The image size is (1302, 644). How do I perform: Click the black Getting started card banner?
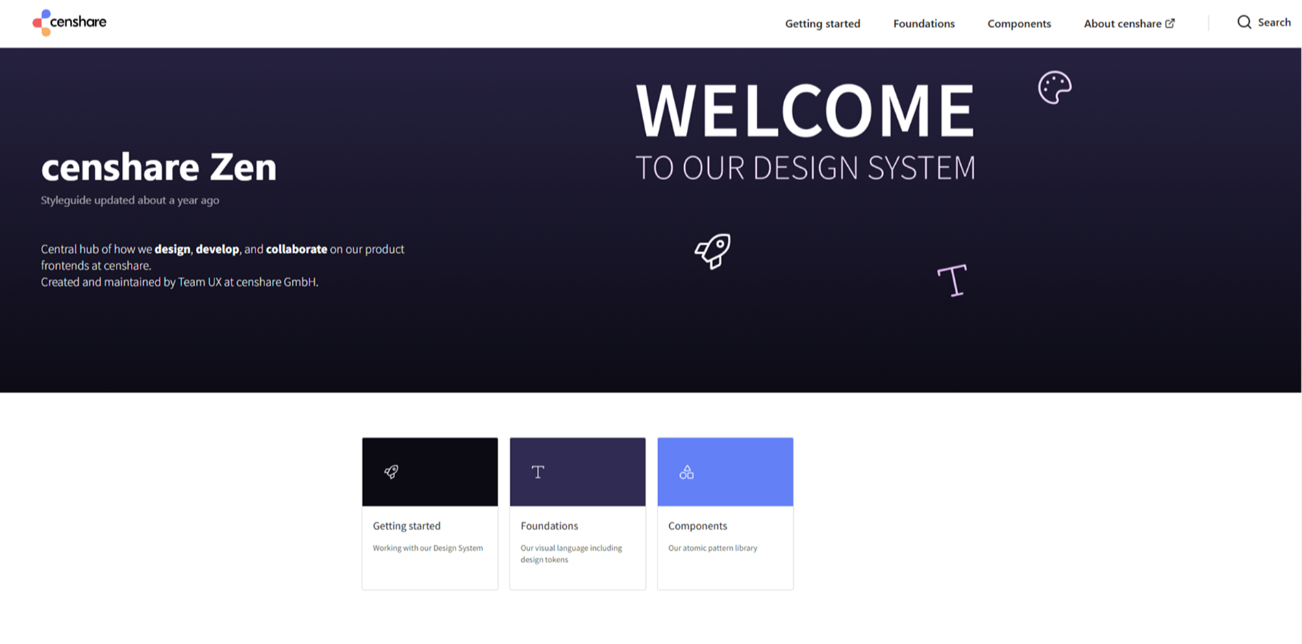[430, 472]
